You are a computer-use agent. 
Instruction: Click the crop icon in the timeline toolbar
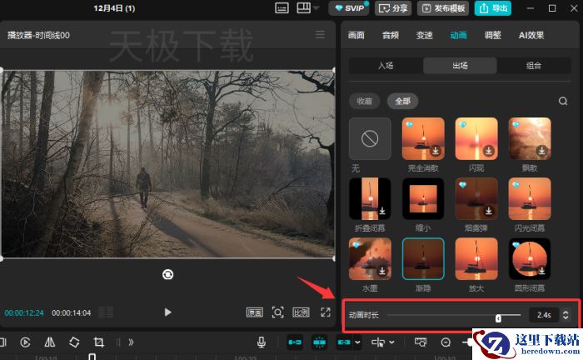pos(98,342)
